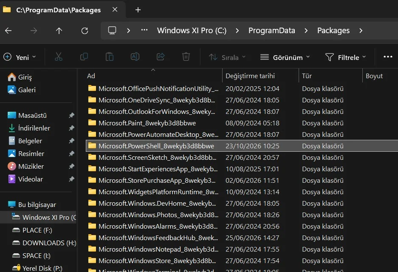The image size is (398, 272).
Task: Select Bu bilgisayar in navigation pane
Action: [32, 204]
